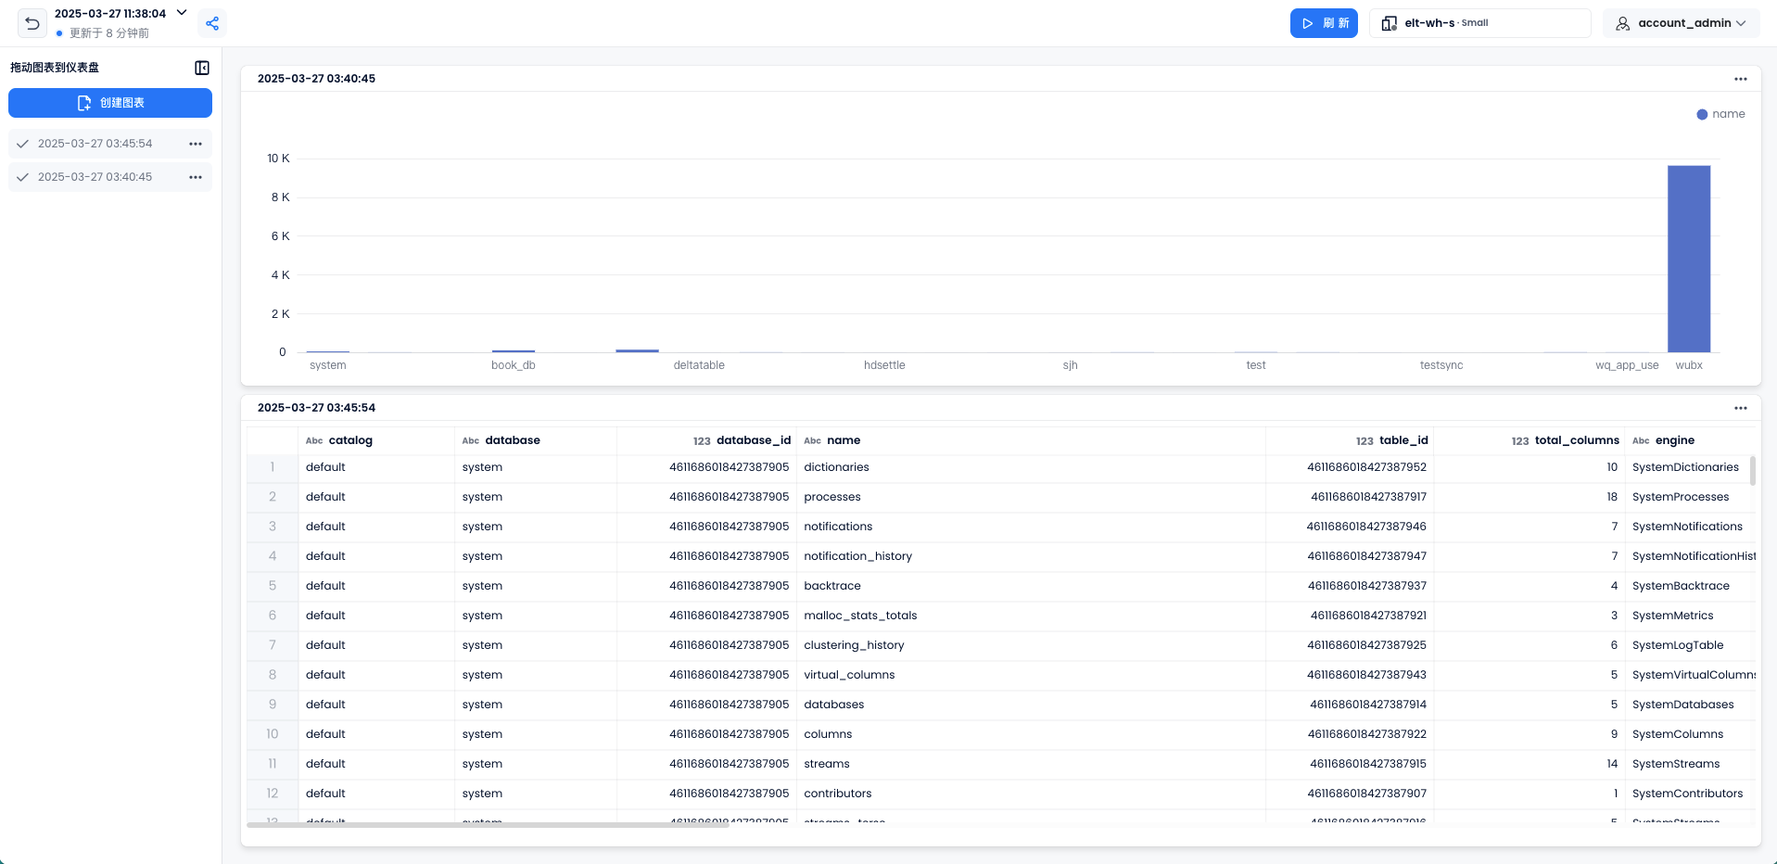Select the 2025-03-27 03:45:54 sidebar item

tap(110, 144)
